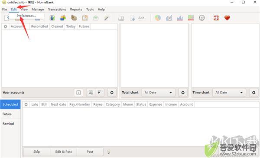Image resolution: width=260 pixels, height=158 pixels.
Task: Click the Edit & Post button
Action: pos(63,152)
